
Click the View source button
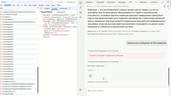(61, 12)
